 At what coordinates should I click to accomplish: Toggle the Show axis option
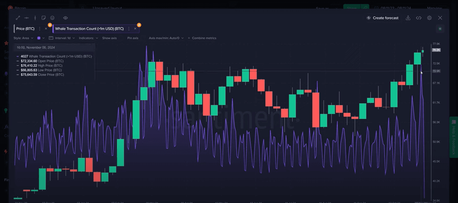pos(109,38)
